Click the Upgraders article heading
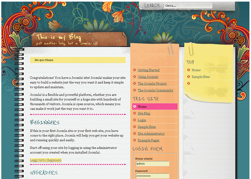Image resolution: width=251 pixels, height=179 pixels. (x=44, y=172)
